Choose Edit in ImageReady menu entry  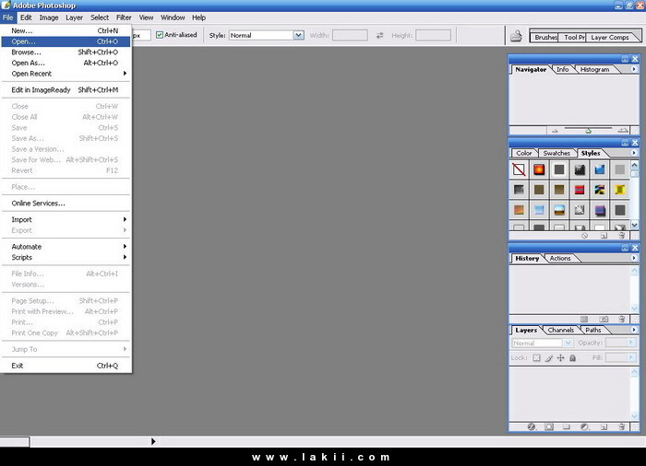click(x=66, y=90)
